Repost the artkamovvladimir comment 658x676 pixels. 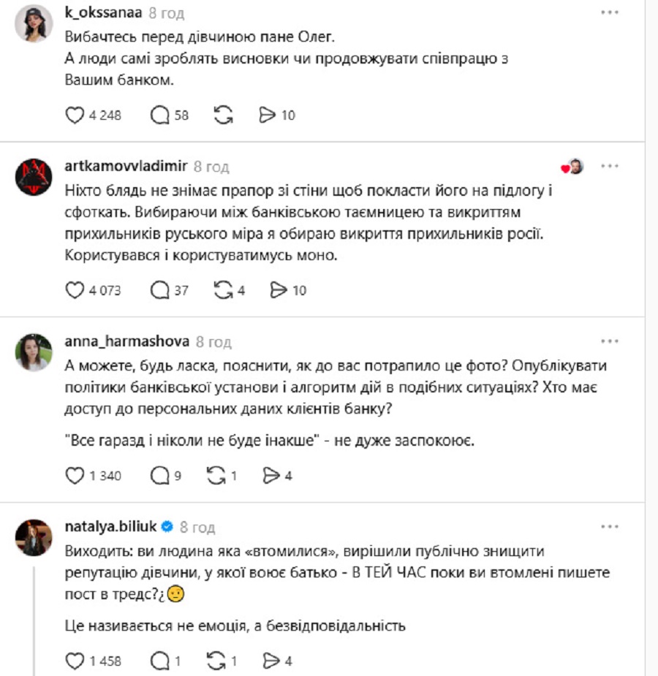pyautogui.click(x=222, y=290)
